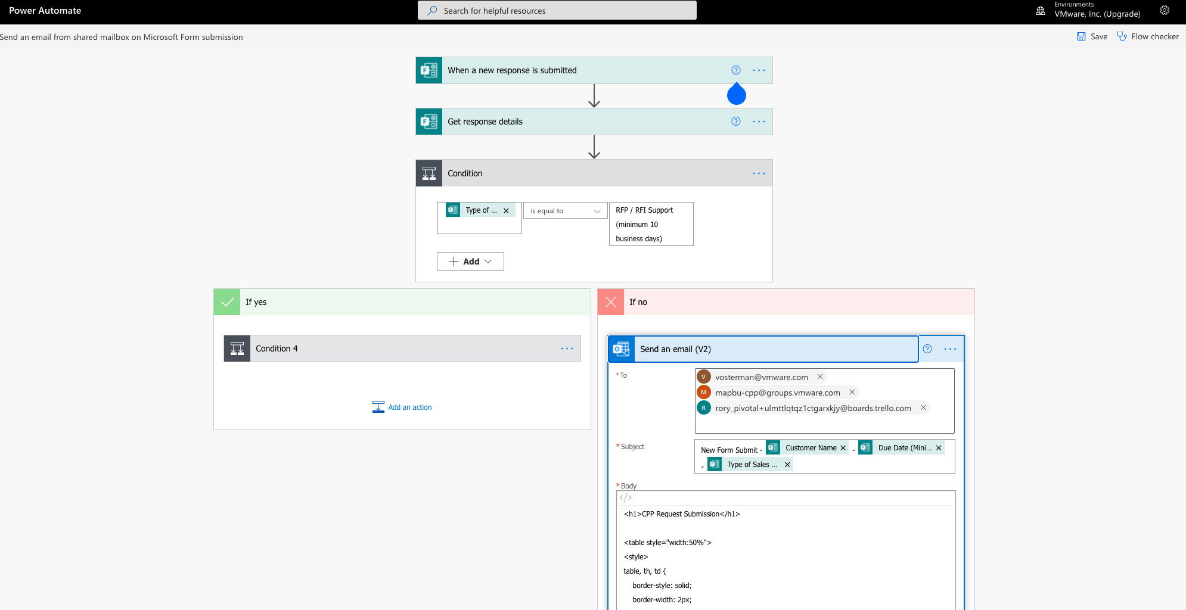Open ellipsis menu on Get response details
The height and width of the screenshot is (610, 1186).
click(x=759, y=122)
